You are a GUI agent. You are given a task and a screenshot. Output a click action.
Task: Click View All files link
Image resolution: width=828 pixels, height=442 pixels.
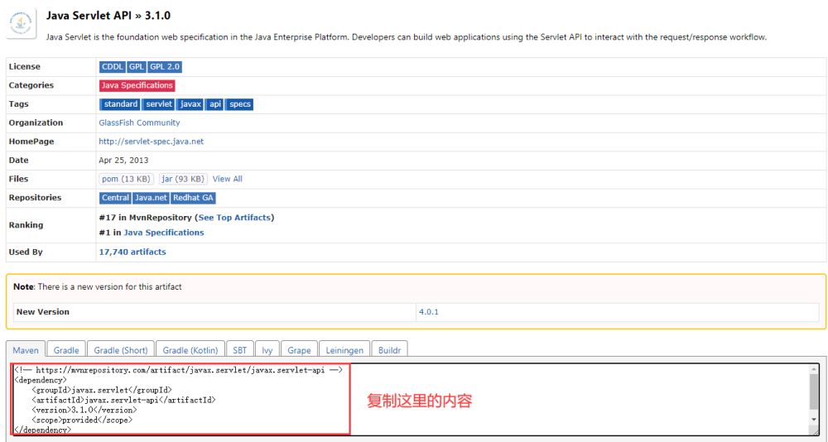[x=227, y=179]
